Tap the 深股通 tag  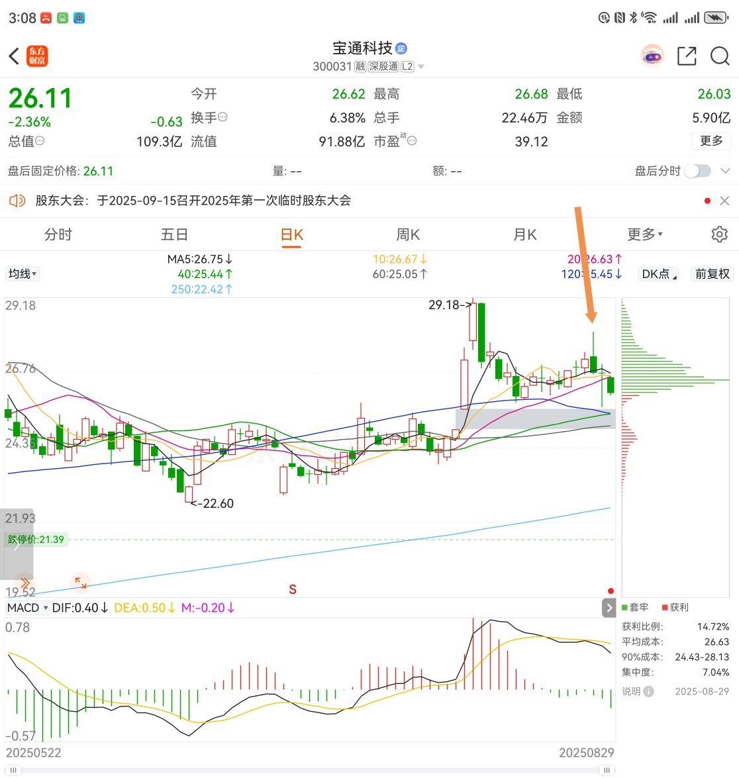pyautogui.click(x=383, y=66)
